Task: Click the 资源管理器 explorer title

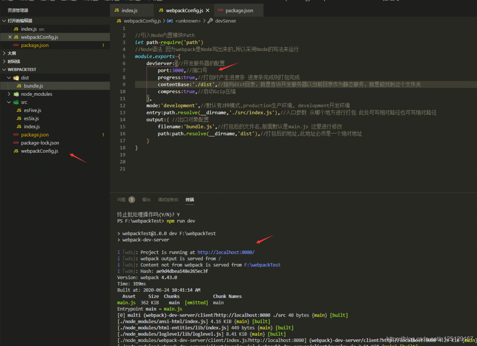Action: [18, 10]
